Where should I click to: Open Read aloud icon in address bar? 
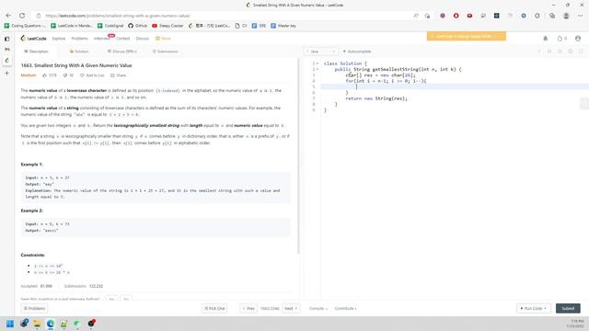pyautogui.click(x=416, y=16)
